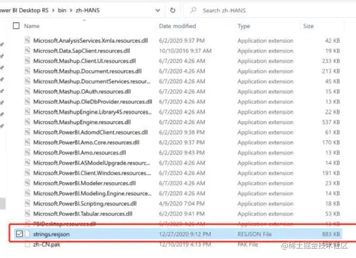Click the strings.resjson file icon
Image resolution: width=356 pixels, height=258 pixels.
[x=28, y=234]
